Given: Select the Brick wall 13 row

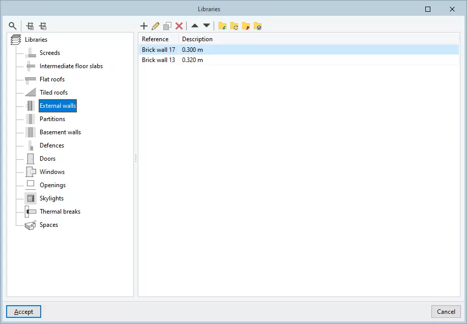Looking at the screenshot, I should point(158,60).
